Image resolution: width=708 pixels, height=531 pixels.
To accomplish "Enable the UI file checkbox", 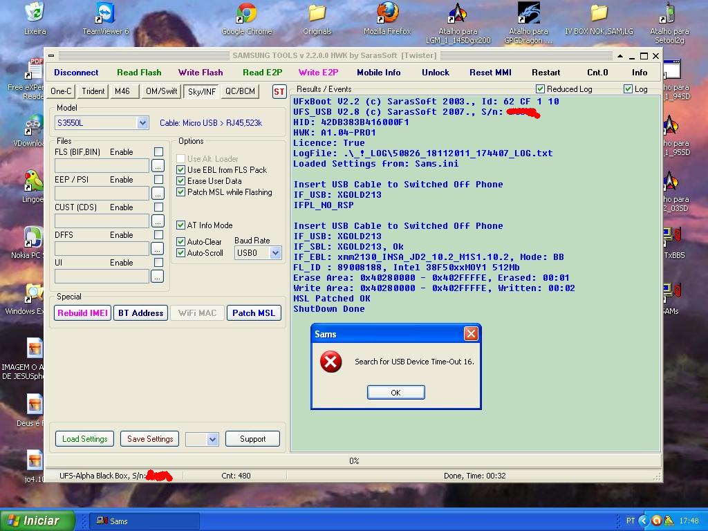I will [158, 262].
